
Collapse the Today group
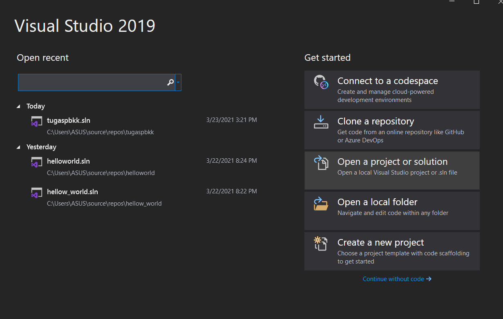coord(18,106)
